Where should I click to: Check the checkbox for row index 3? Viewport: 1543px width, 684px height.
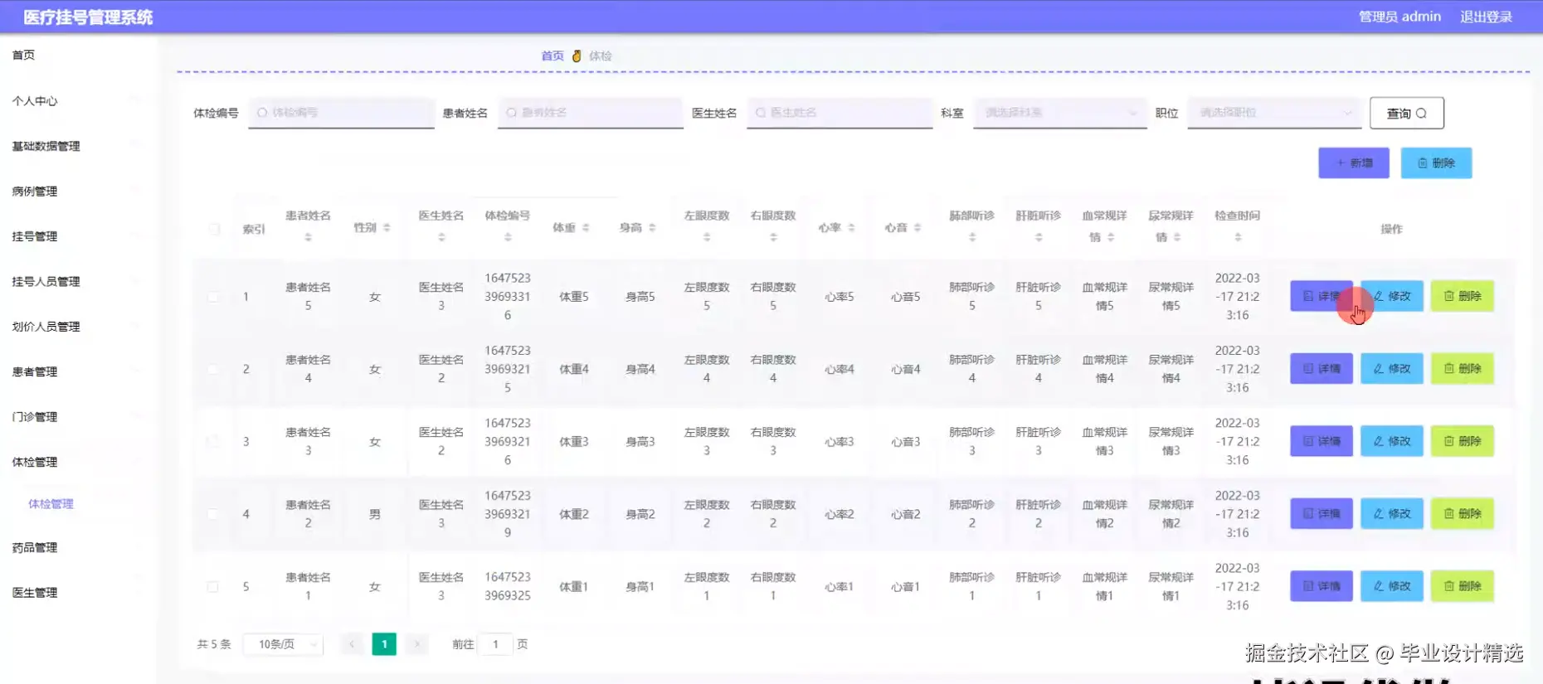[x=213, y=441]
